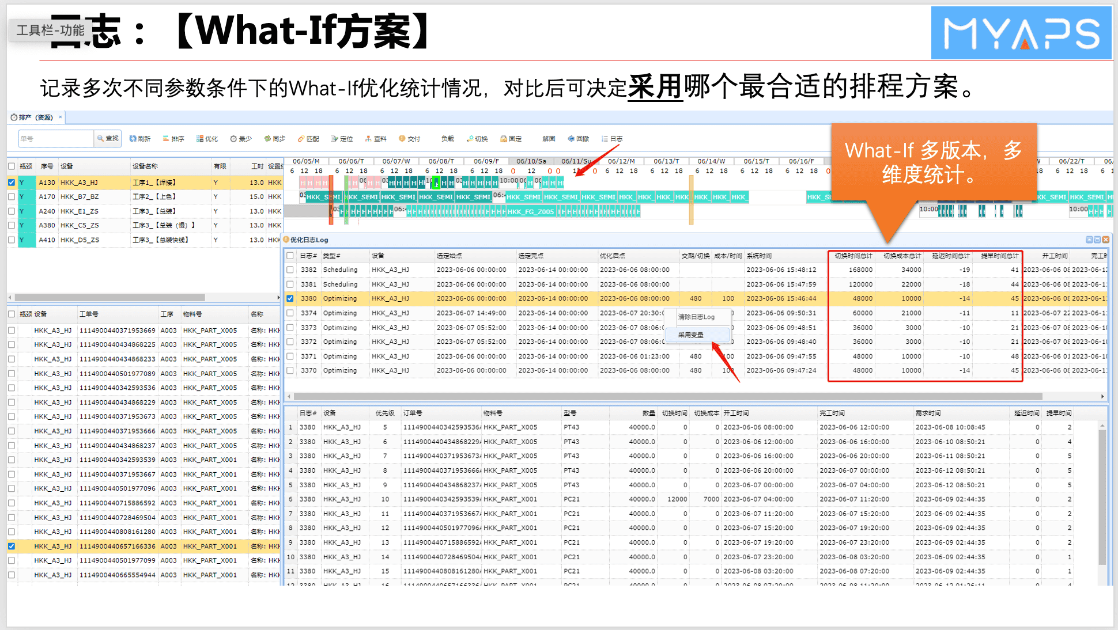Click the 匹配 match toolbar icon
This screenshot has height=630, width=1118.
308,139
